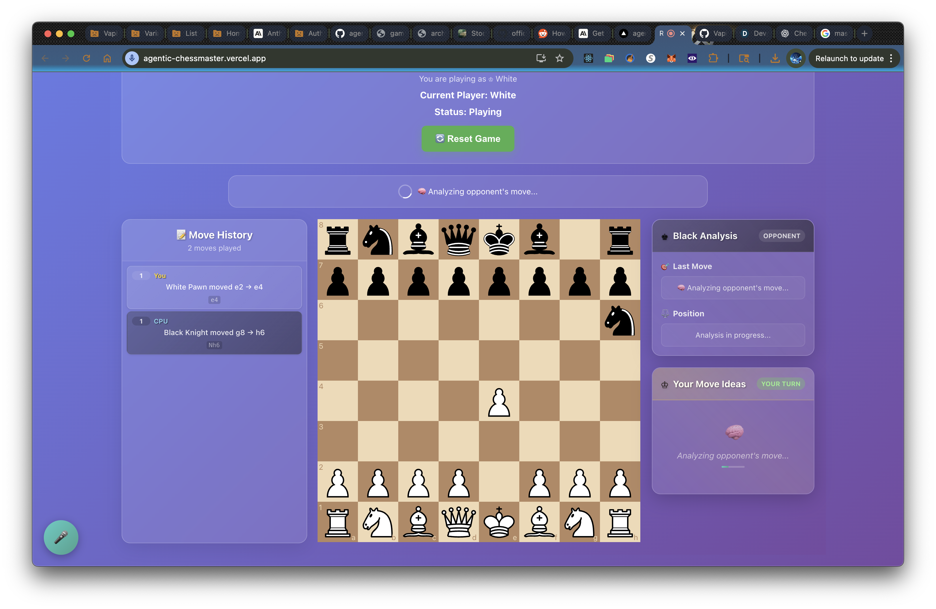Open the browser extensions puzzle icon
The image size is (936, 609).
713,58
